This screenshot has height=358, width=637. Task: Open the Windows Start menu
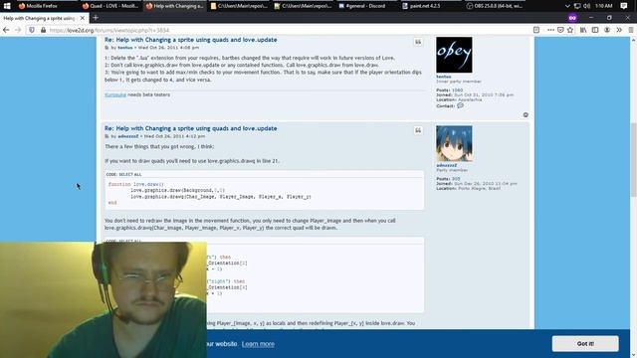pyautogui.click(x=7, y=6)
